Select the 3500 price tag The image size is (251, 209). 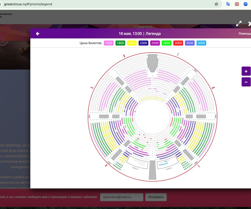(190, 43)
